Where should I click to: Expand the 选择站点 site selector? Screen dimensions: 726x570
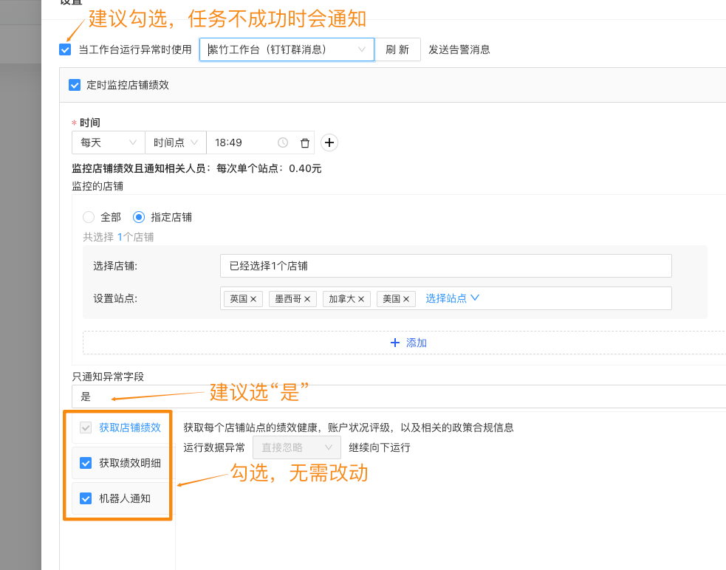tap(452, 298)
